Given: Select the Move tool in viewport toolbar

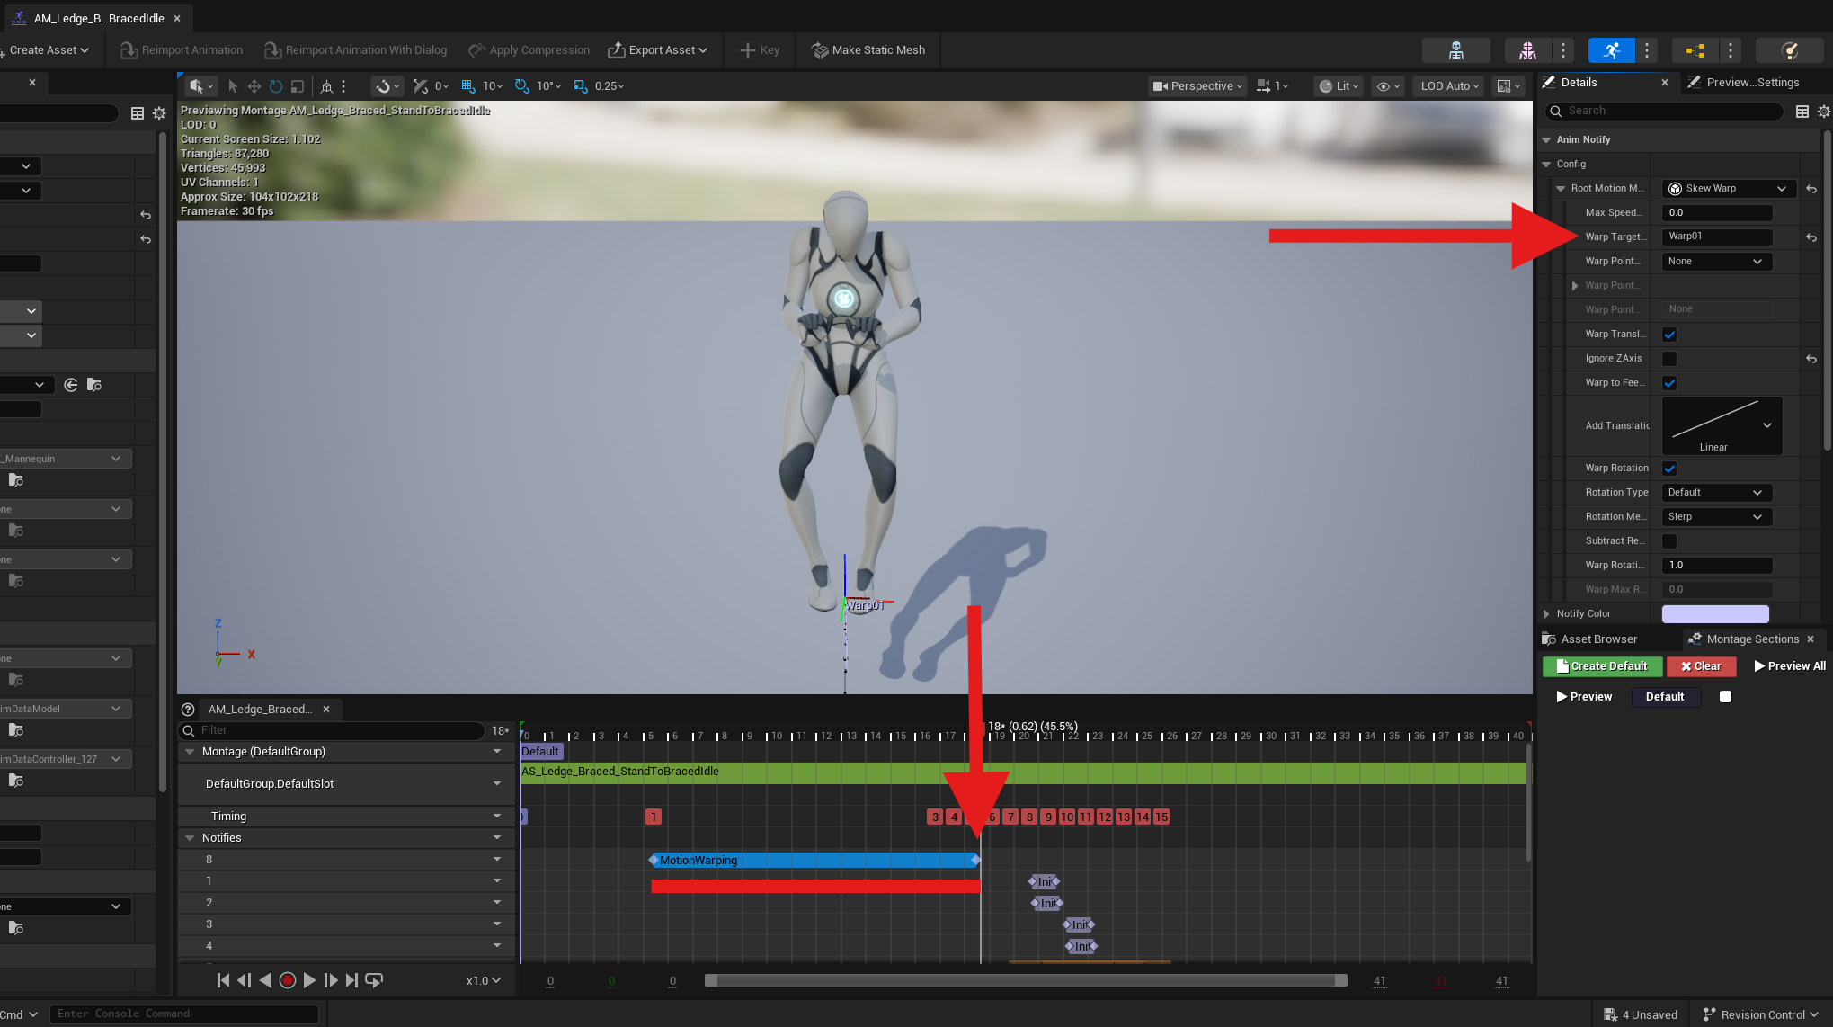Looking at the screenshot, I should [255, 85].
